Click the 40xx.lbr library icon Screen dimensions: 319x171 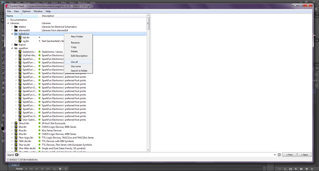[x=16, y=127]
